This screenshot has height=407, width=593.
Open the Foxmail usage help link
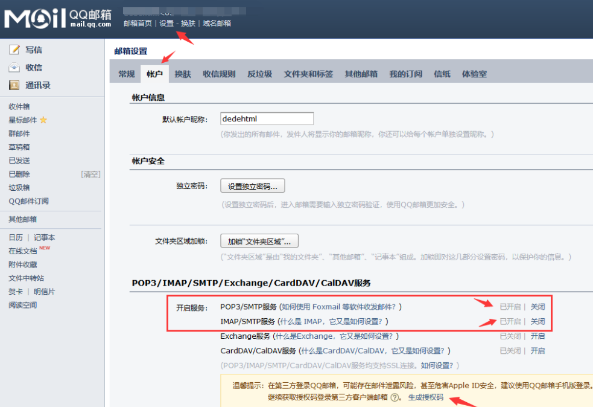[339, 307]
